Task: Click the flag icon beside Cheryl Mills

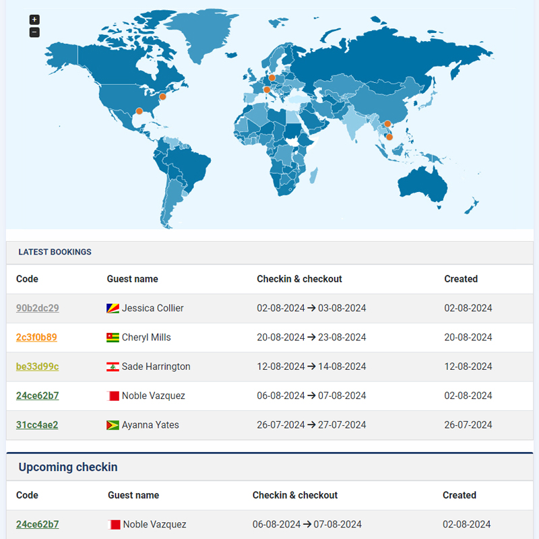Action: pos(113,338)
